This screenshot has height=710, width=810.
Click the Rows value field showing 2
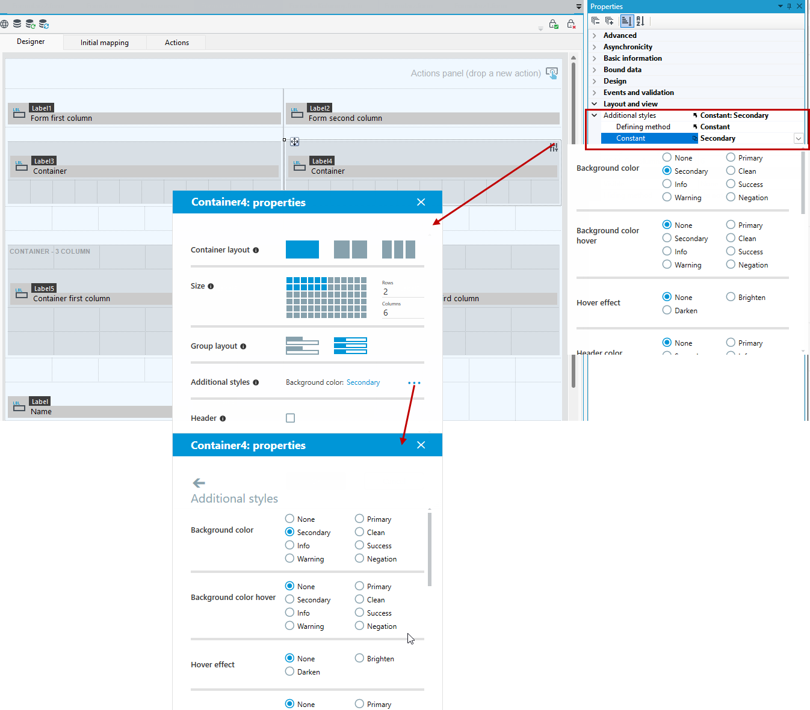click(403, 292)
